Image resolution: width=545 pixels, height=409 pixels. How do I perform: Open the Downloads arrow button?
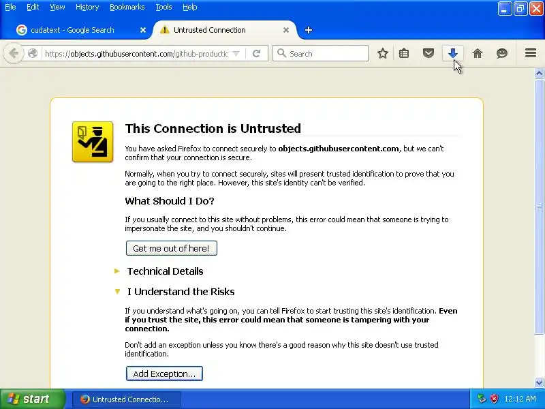point(452,54)
